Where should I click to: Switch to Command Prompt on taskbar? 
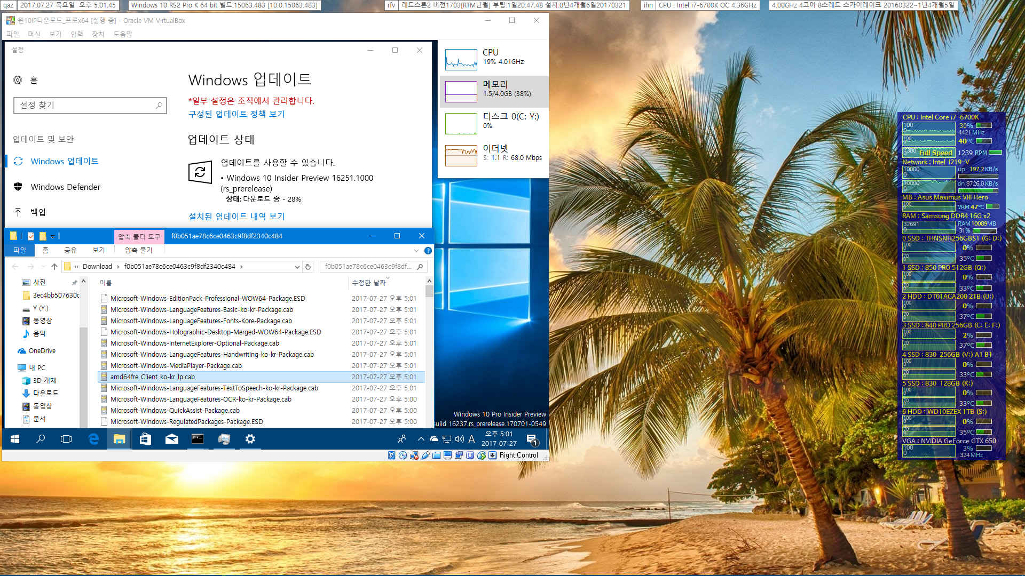coord(198,439)
